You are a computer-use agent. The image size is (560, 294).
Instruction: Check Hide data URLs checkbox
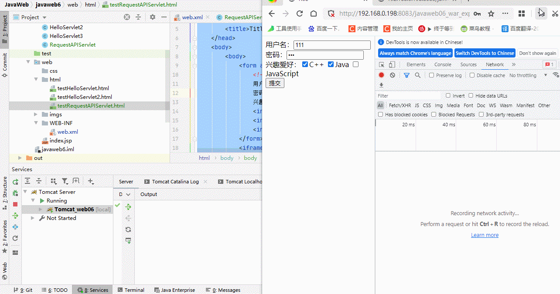[x=471, y=96]
